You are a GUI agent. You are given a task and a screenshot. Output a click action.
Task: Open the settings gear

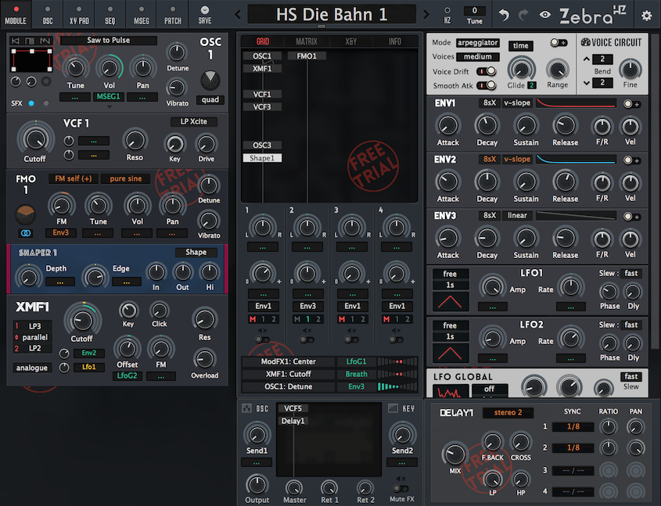pyautogui.click(x=646, y=16)
